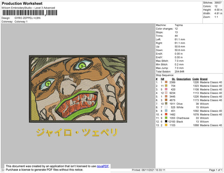Click the Min Stitch value '0.2 mm'
This screenshot has width=224, height=173.
pos(179,65)
